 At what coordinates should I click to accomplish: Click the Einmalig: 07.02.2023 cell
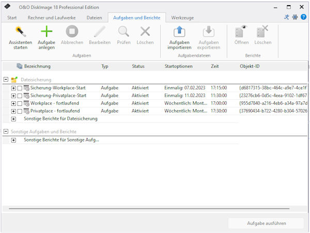pyautogui.click(x=185, y=88)
